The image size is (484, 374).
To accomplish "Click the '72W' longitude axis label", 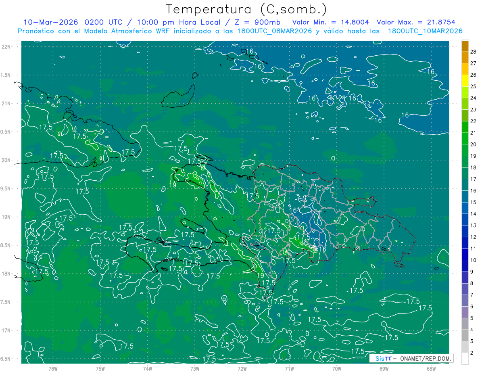I will pyautogui.click(x=242, y=368).
